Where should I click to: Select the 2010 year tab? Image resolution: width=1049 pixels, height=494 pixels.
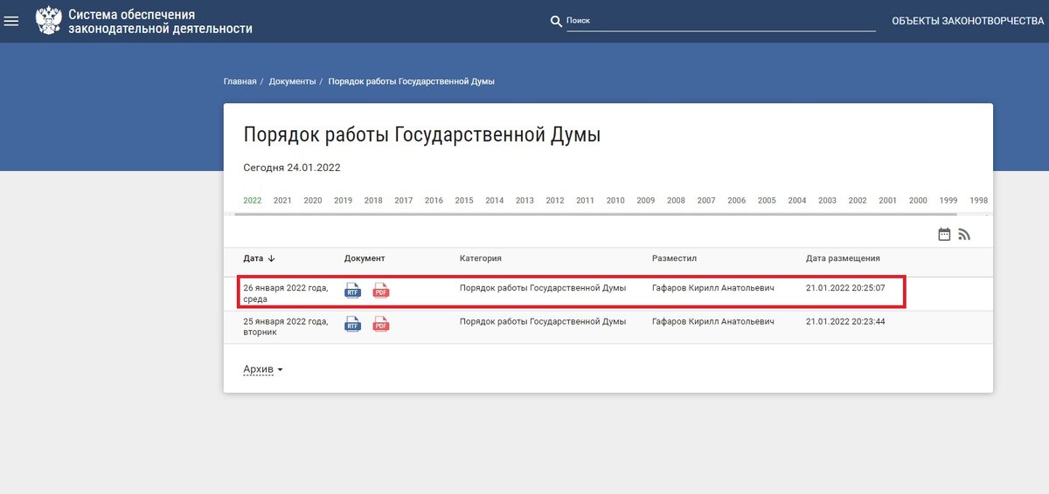615,200
